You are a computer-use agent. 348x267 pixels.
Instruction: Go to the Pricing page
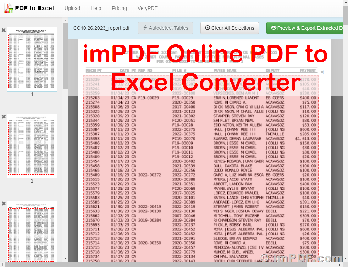119,8
